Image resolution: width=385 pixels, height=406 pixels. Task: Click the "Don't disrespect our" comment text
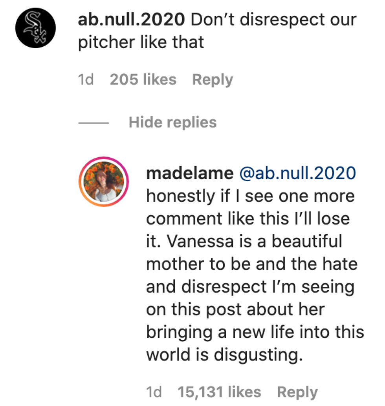click(273, 20)
